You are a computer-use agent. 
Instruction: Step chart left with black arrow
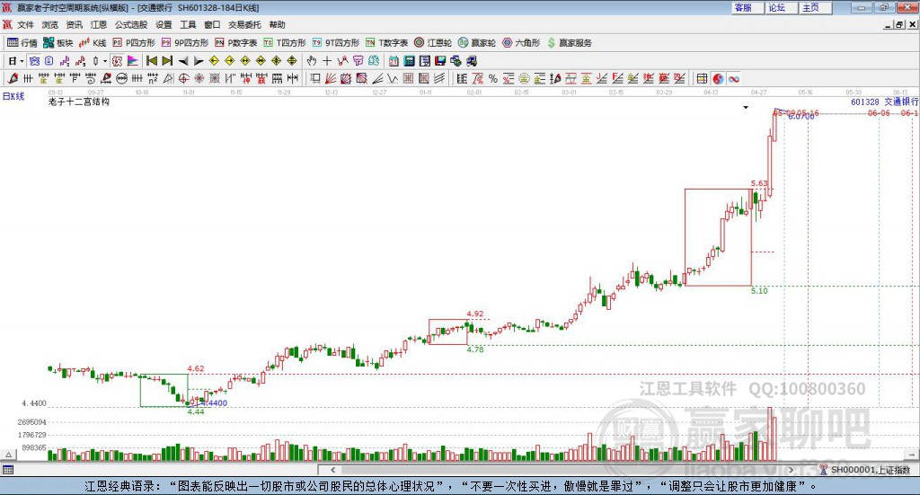(x=183, y=61)
